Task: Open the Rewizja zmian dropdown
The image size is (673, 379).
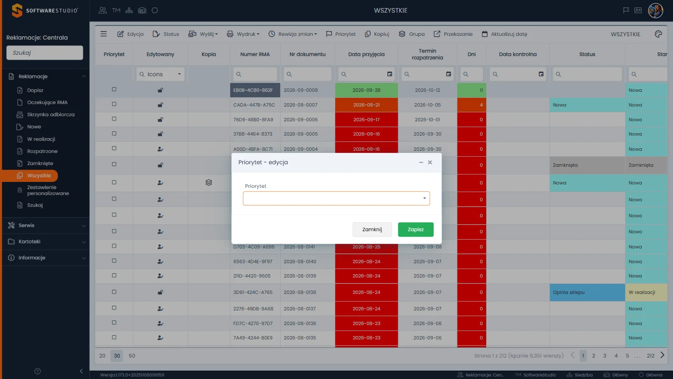Action: tap(293, 34)
